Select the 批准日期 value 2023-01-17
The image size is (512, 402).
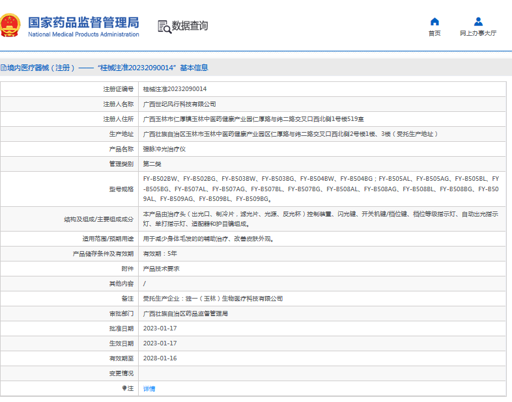(x=160, y=328)
